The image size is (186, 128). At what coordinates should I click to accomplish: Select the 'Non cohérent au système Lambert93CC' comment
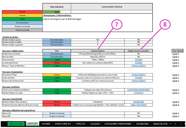[x=98, y=63]
